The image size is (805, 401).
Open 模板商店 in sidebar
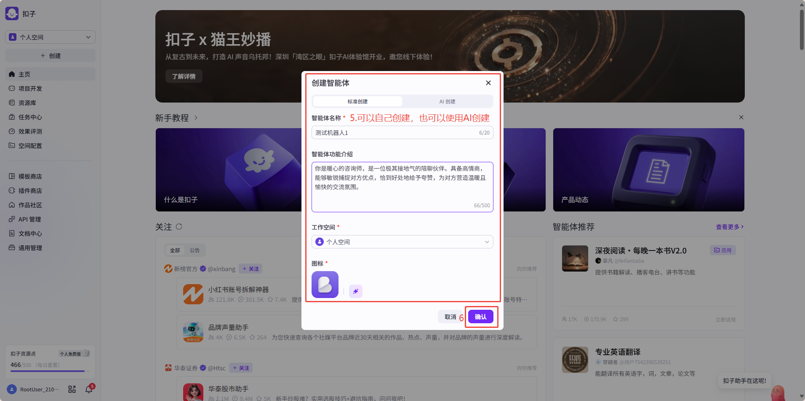point(50,176)
